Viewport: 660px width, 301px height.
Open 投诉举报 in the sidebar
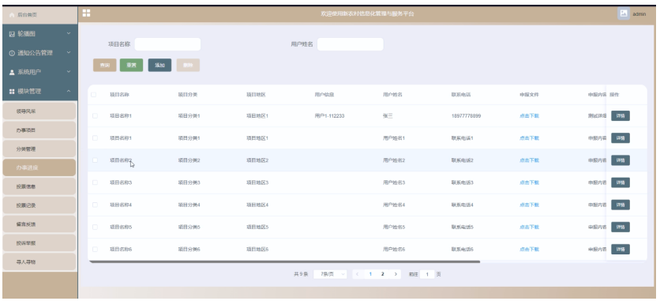point(39,243)
